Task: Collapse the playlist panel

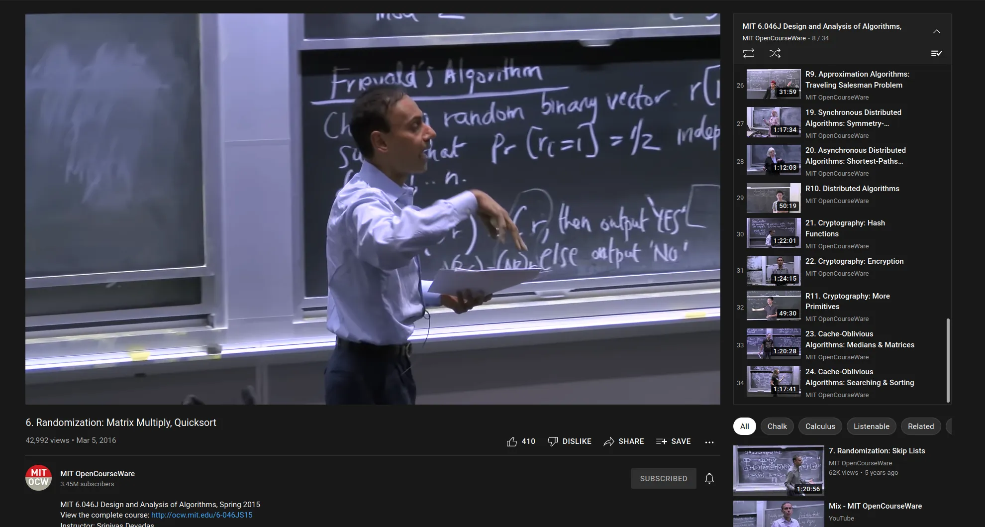Action: 937,31
